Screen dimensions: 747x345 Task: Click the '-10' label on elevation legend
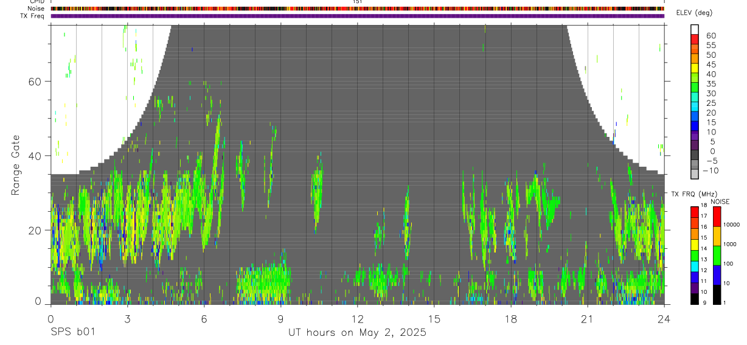click(x=710, y=170)
